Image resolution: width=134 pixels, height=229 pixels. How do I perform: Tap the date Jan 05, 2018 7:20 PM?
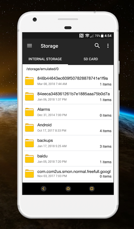click(52, 162)
